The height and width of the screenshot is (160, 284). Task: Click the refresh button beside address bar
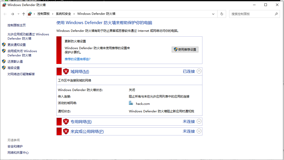pos(222,14)
